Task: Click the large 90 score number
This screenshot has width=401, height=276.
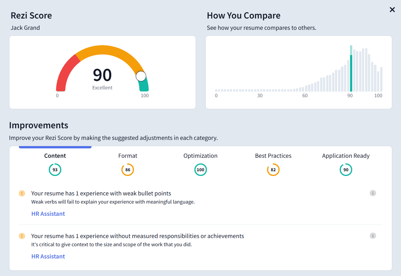Action: 102,75
